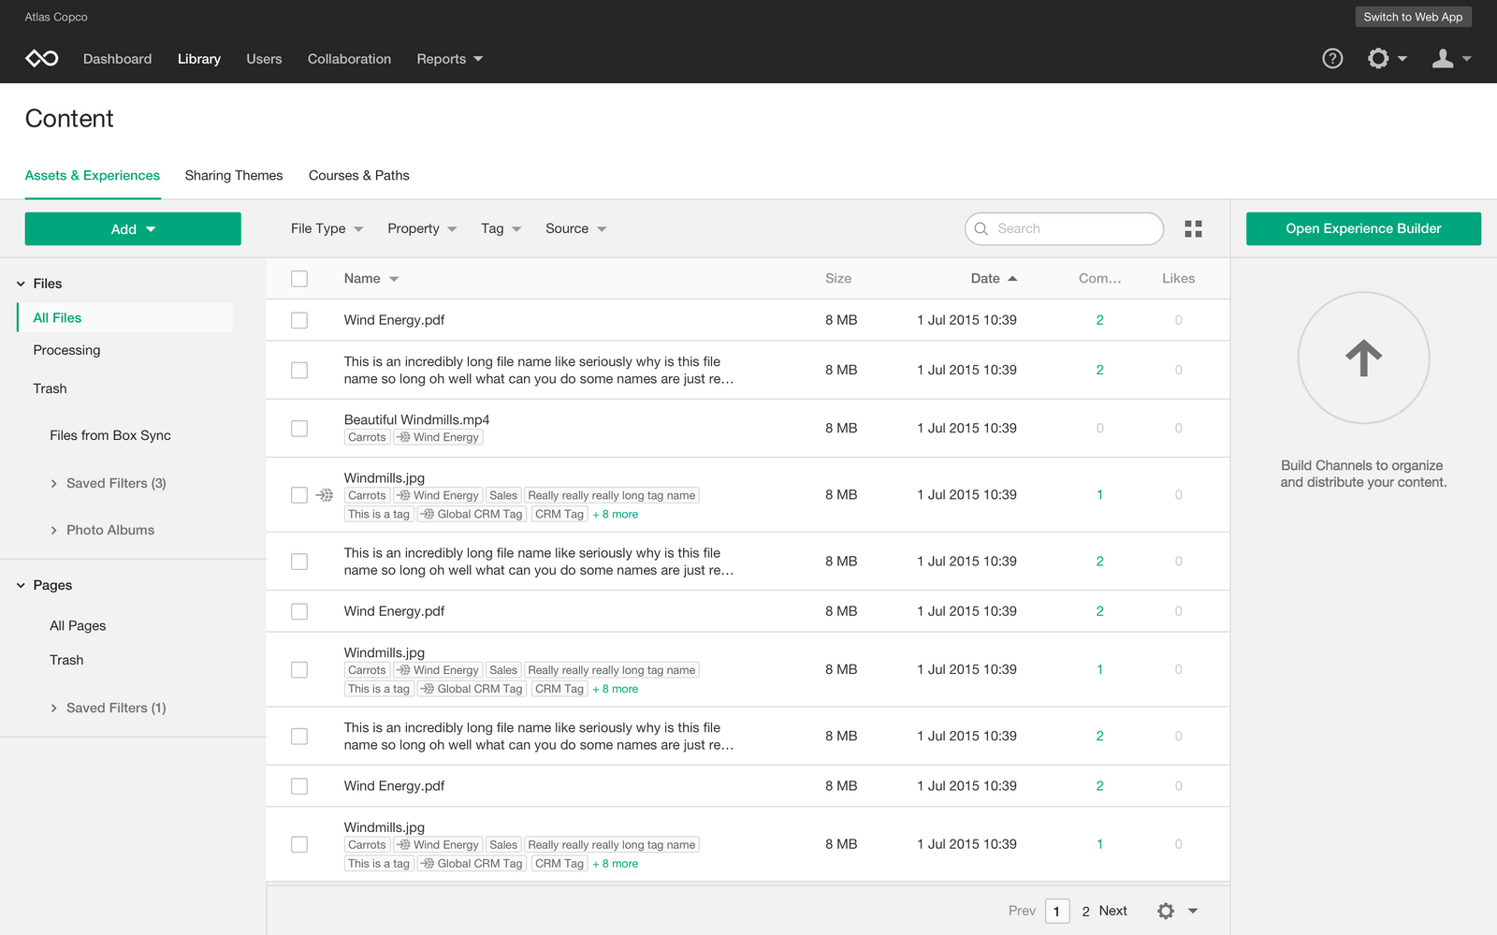
Task: Click the upload arrow circle icon
Action: (1363, 358)
